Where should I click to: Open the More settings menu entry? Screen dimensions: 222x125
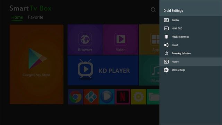(190, 70)
